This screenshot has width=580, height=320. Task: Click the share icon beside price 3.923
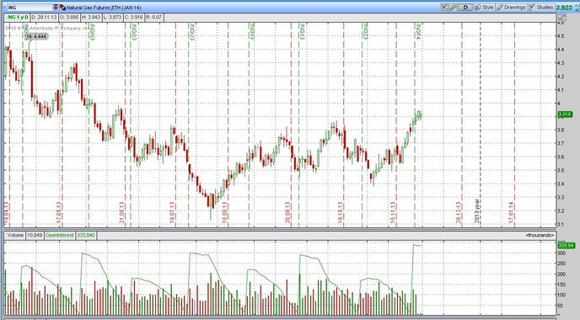pyautogui.click(x=577, y=8)
